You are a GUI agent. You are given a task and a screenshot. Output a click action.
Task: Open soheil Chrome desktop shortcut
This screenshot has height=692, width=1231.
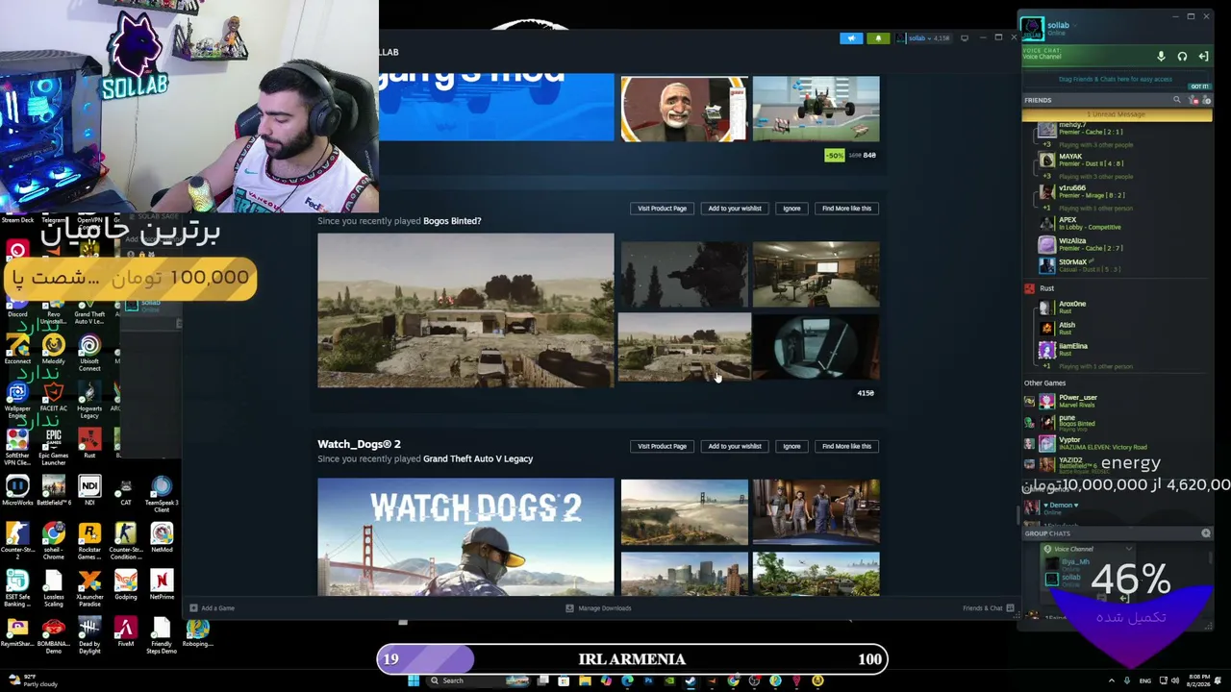point(54,541)
